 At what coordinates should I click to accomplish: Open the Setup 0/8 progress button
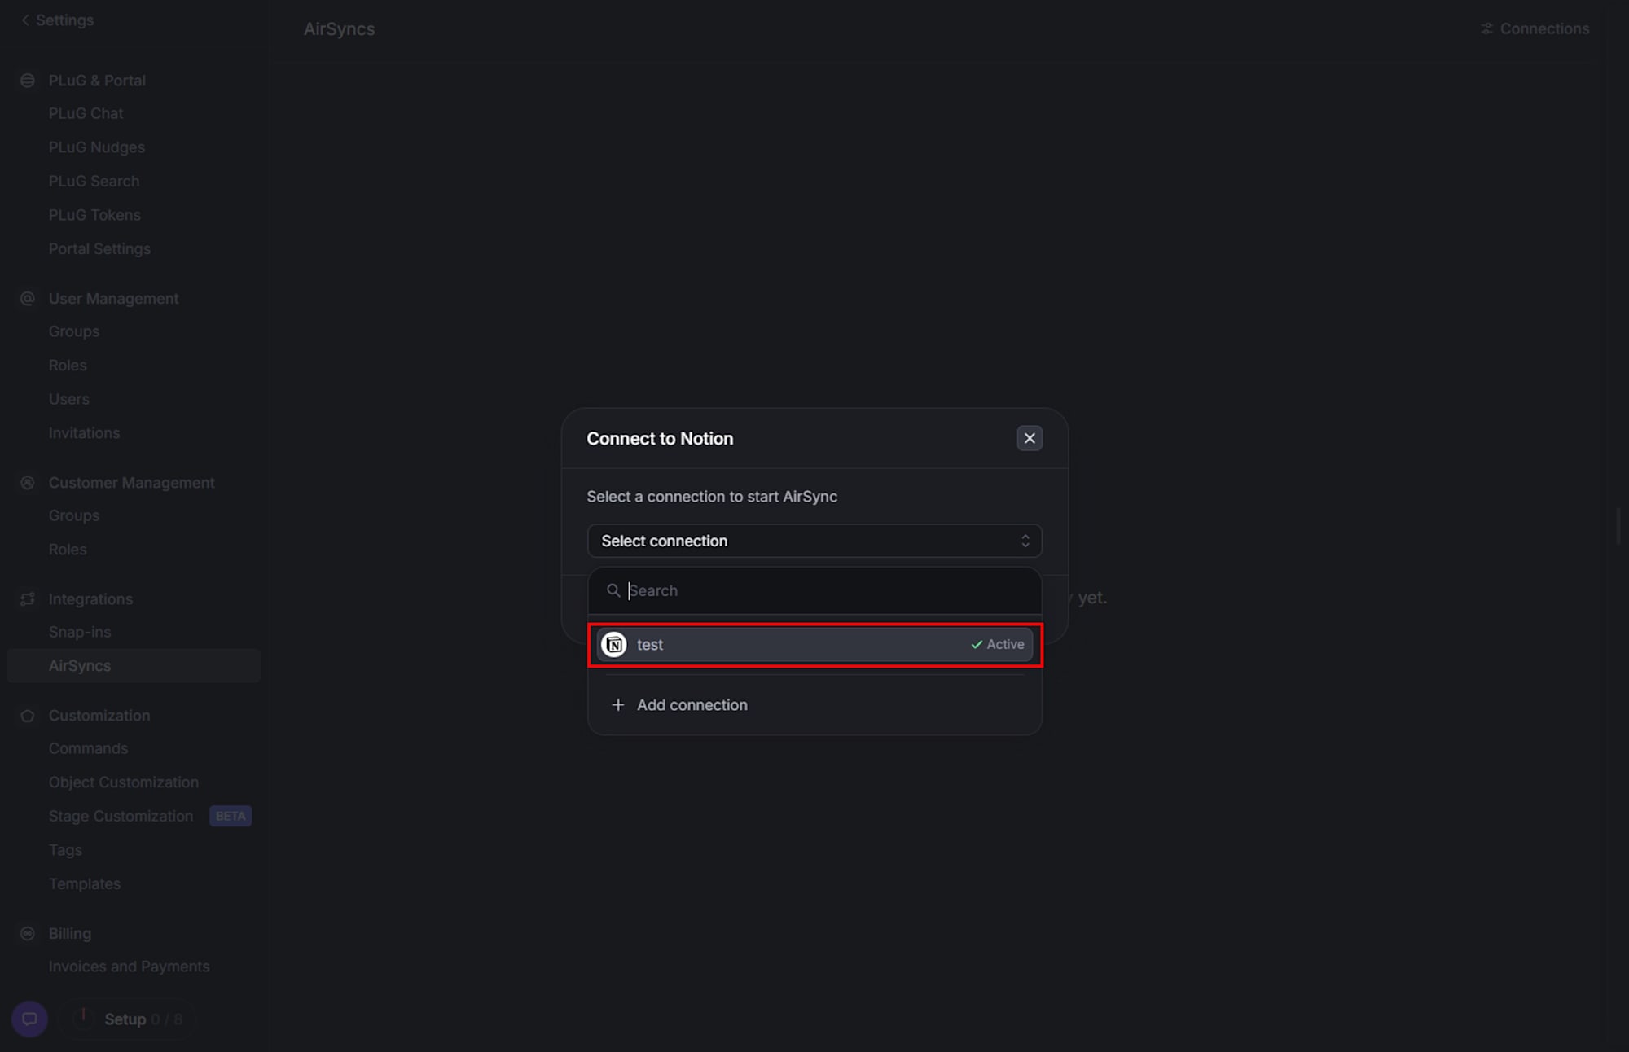tap(127, 1019)
